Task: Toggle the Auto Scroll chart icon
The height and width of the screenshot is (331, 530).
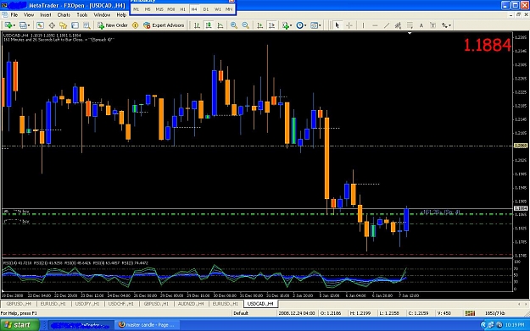Action: pos(260,25)
